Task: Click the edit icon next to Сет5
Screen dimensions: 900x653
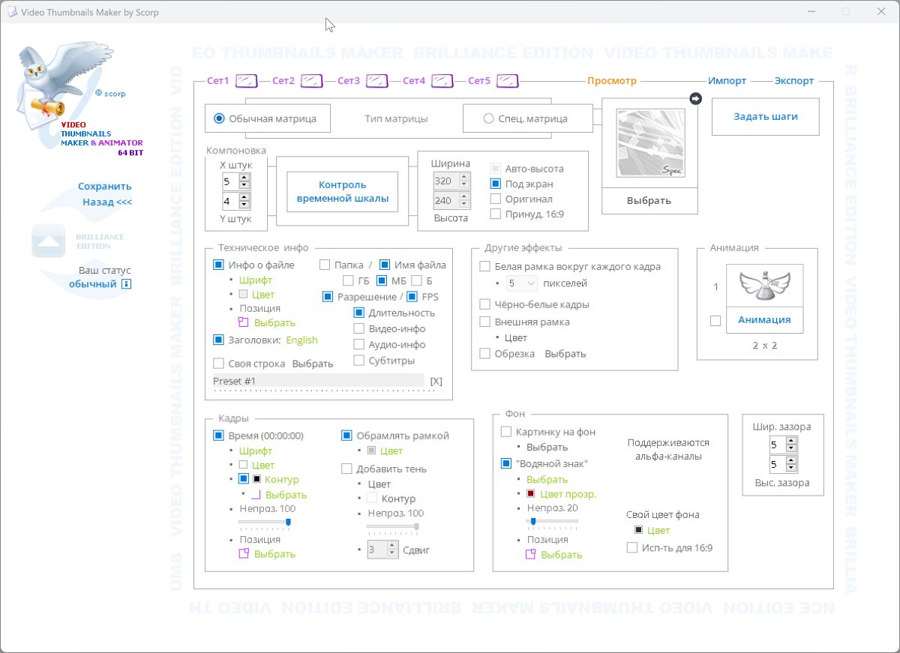Action: [x=508, y=81]
